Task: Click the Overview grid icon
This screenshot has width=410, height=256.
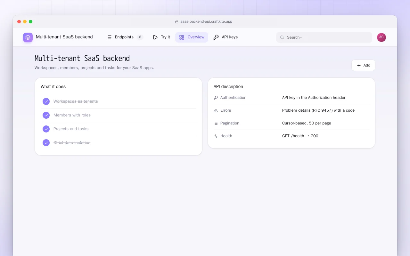Action: pyautogui.click(x=182, y=37)
